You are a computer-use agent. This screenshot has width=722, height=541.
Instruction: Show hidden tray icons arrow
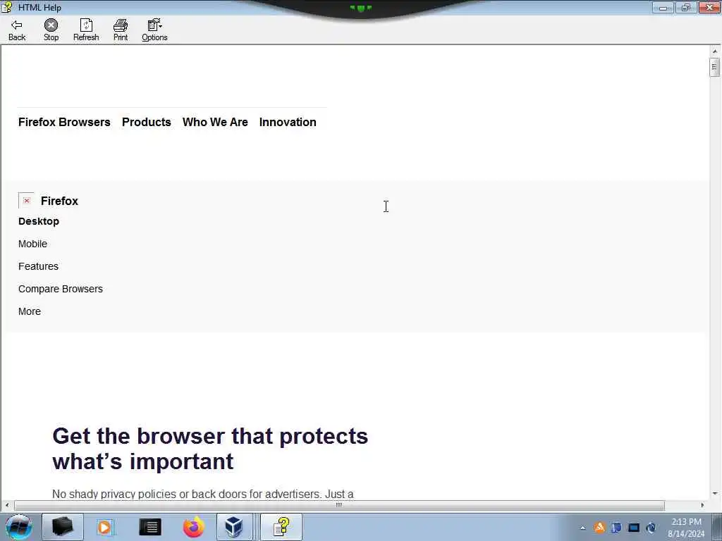[x=582, y=528]
